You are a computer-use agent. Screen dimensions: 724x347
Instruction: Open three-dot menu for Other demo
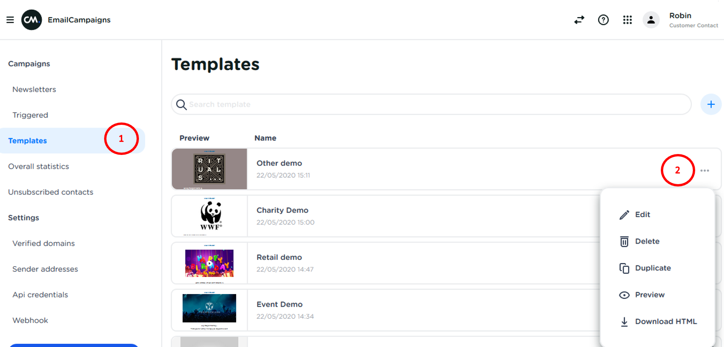coord(704,170)
